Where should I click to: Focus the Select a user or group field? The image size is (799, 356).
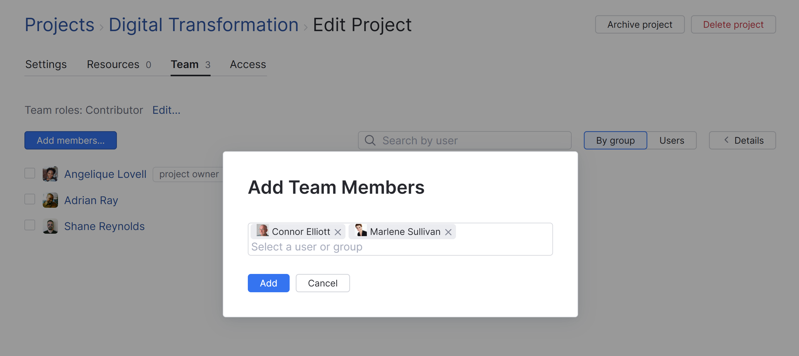pos(400,247)
